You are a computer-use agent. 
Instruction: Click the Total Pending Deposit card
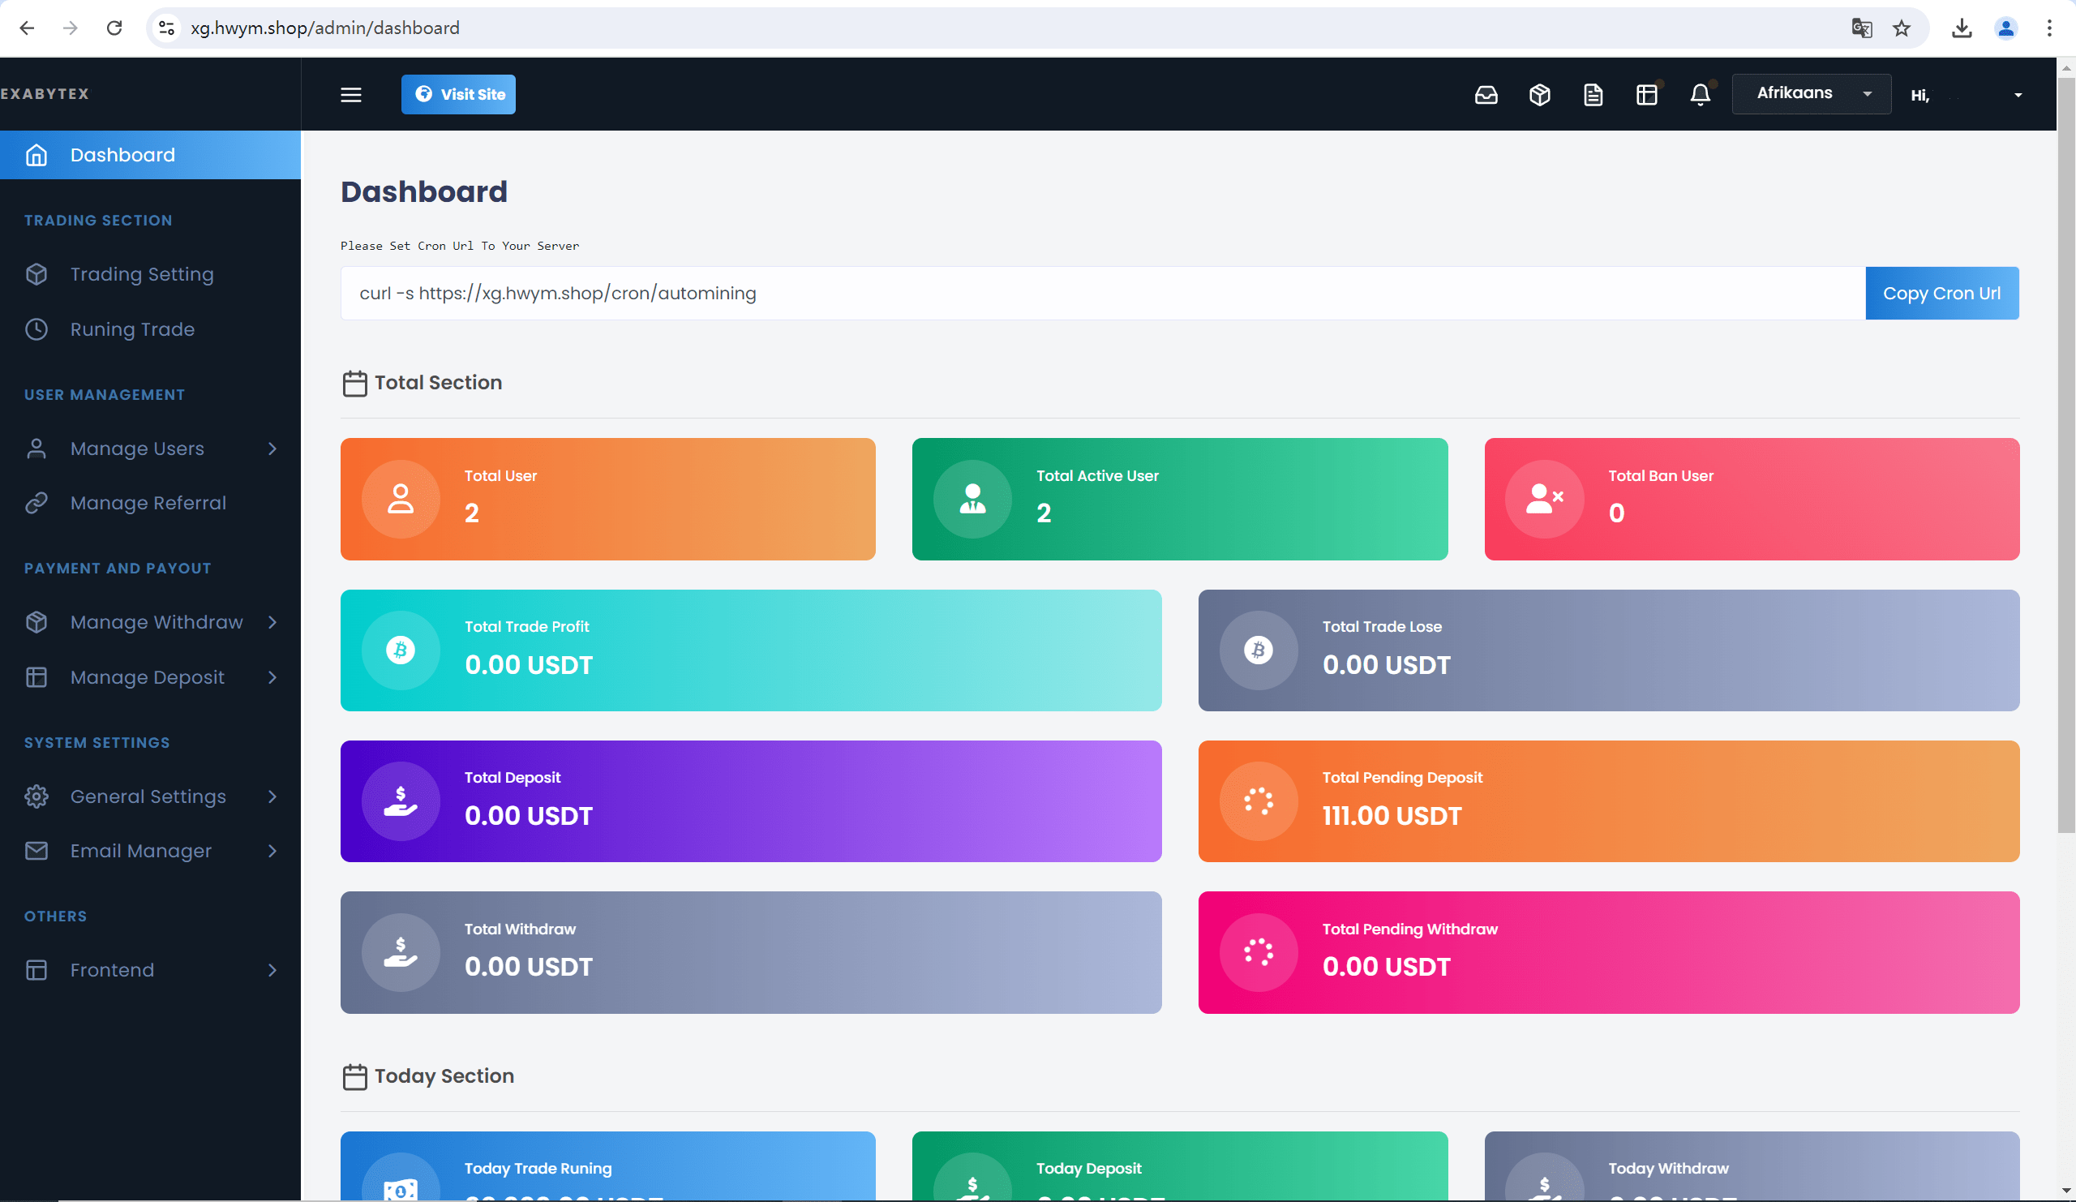point(1608,800)
